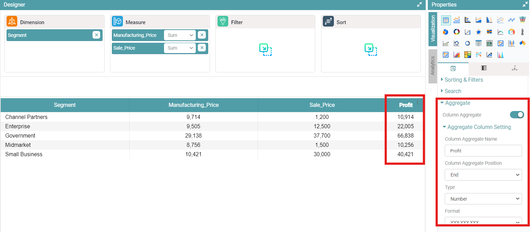Image resolution: width=530 pixels, height=232 pixels.
Task: Remove Sale_Price from the Measure box
Action: [202, 48]
